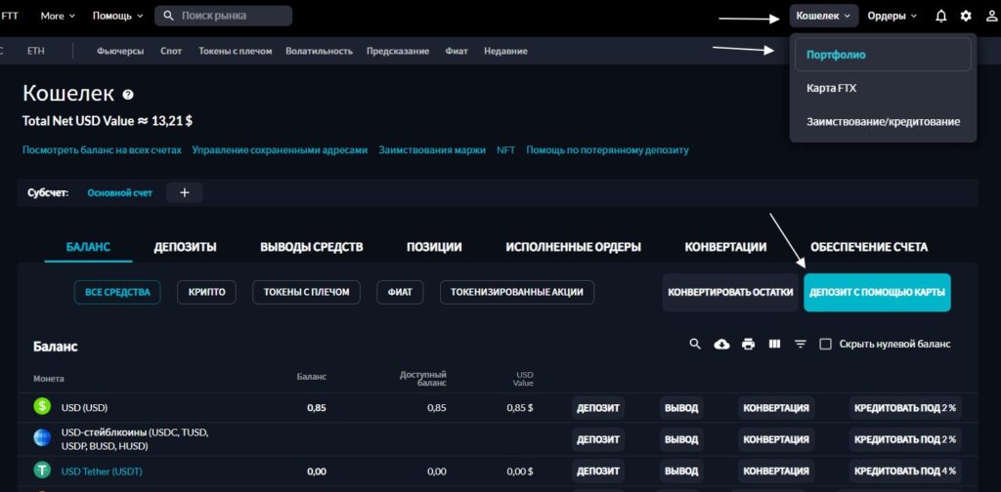Open the NFT link

tap(505, 150)
